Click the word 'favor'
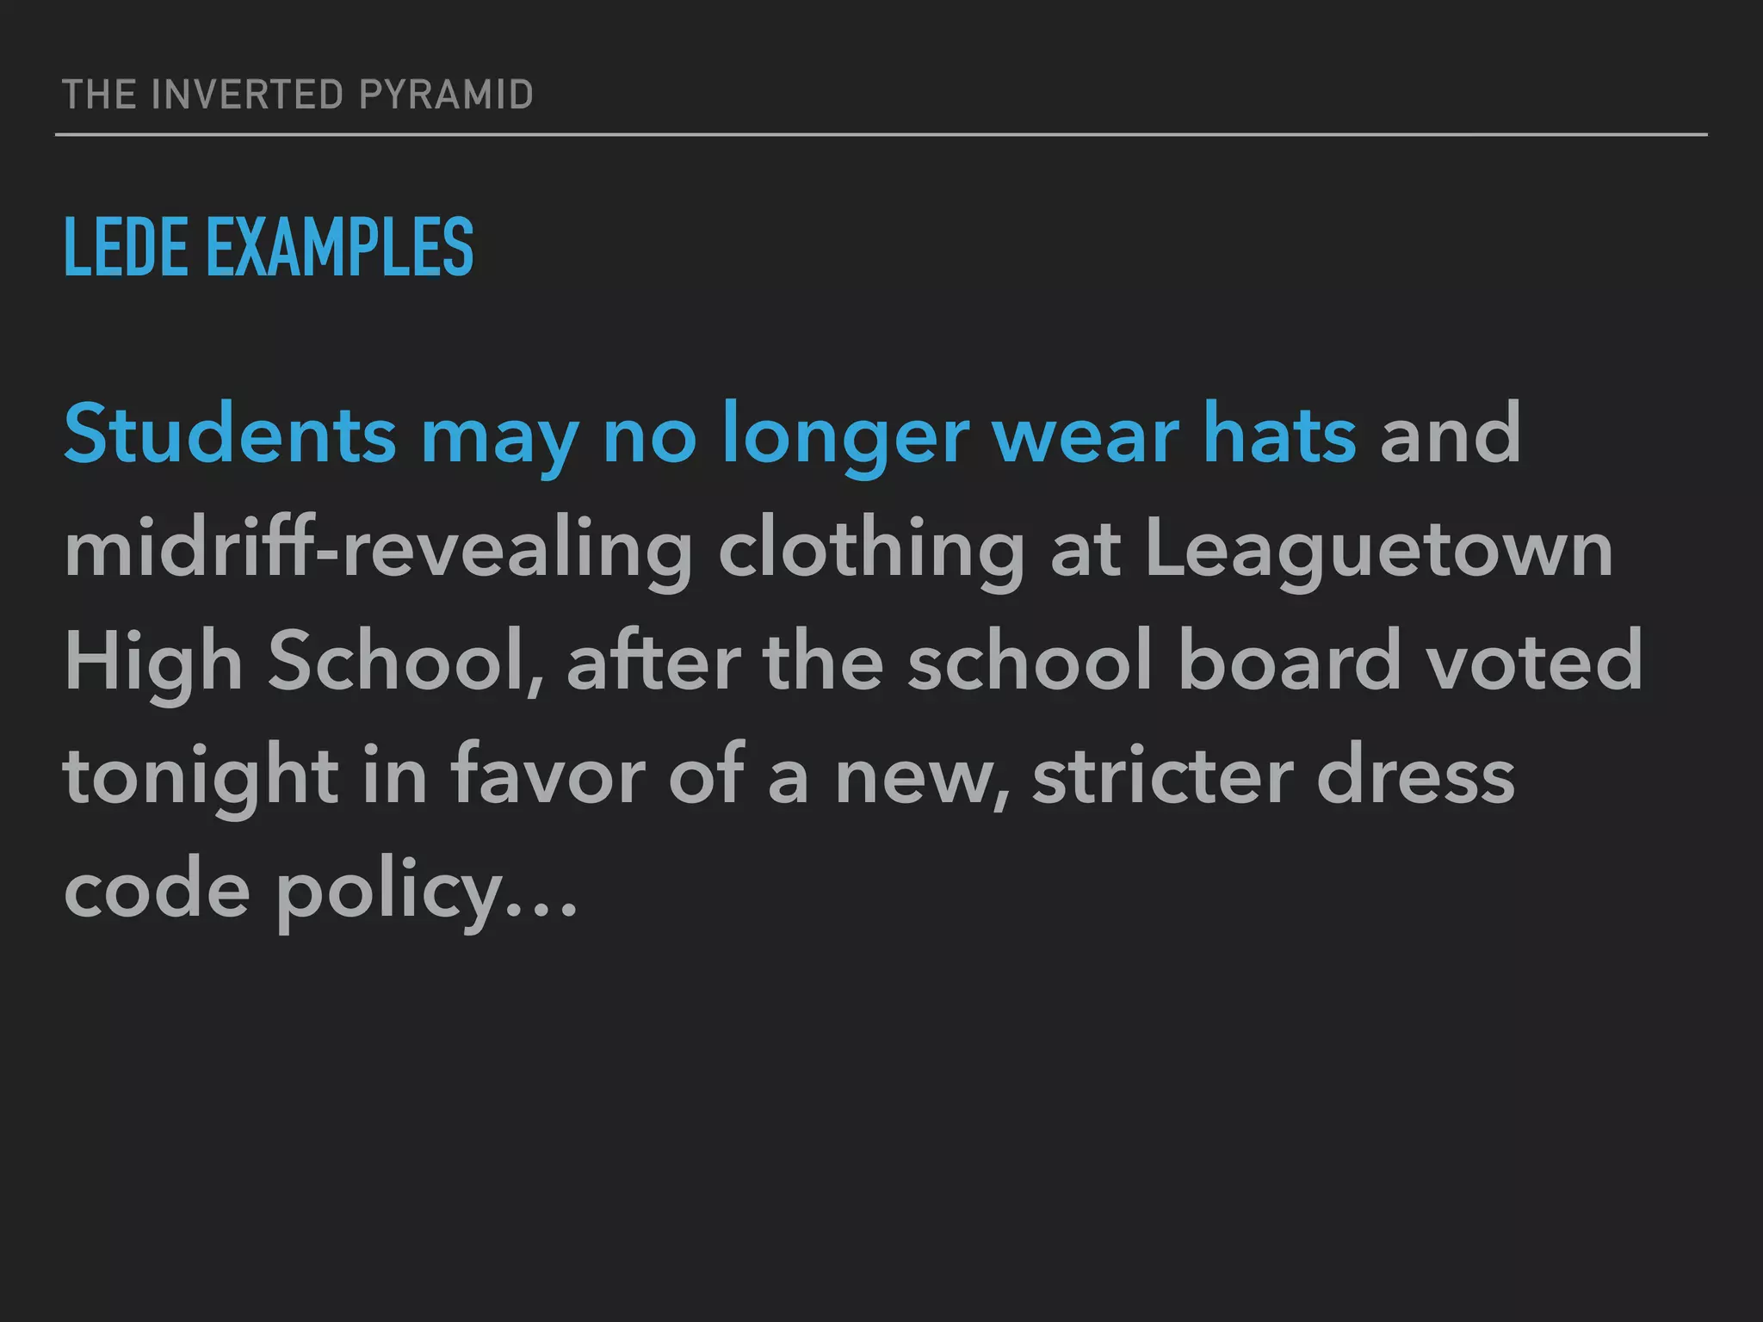The image size is (1763, 1322). (548, 774)
